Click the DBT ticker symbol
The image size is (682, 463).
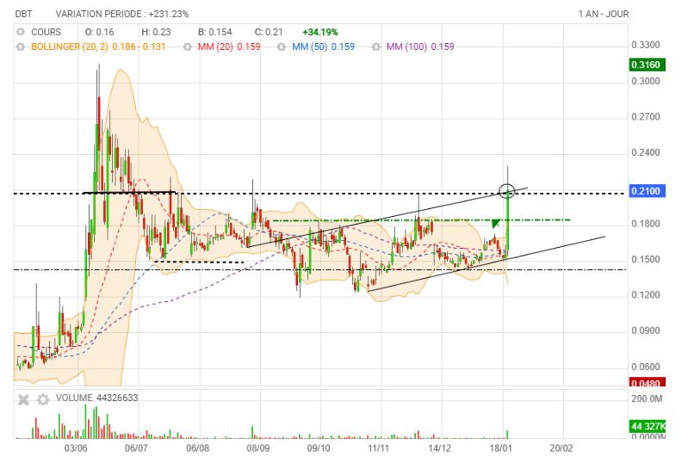pos(23,14)
